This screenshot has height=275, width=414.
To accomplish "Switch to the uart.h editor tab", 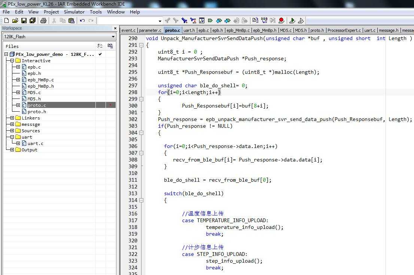I will 189,30.
